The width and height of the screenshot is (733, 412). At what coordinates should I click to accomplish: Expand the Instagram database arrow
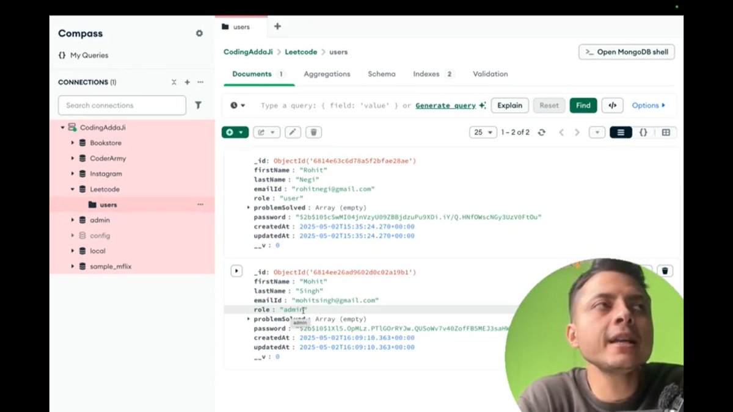click(x=73, y=174)
